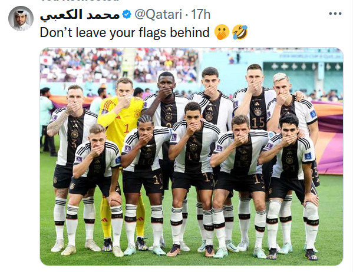353x272 pixels.
Task: Click the 17h timestamp link
Action: point(200,14)
